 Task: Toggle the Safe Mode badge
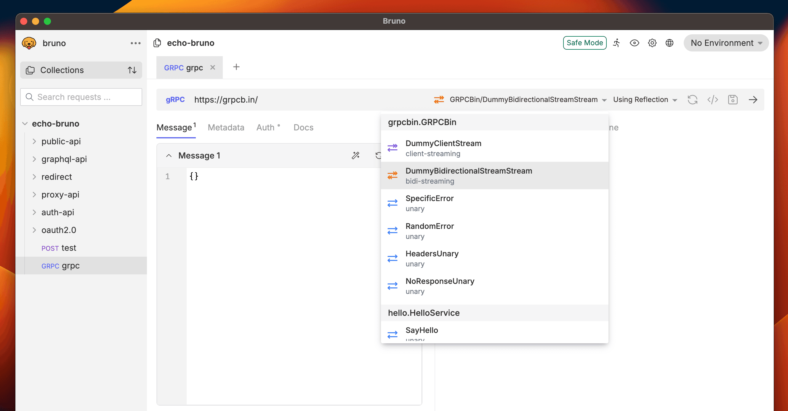point(584,43)
